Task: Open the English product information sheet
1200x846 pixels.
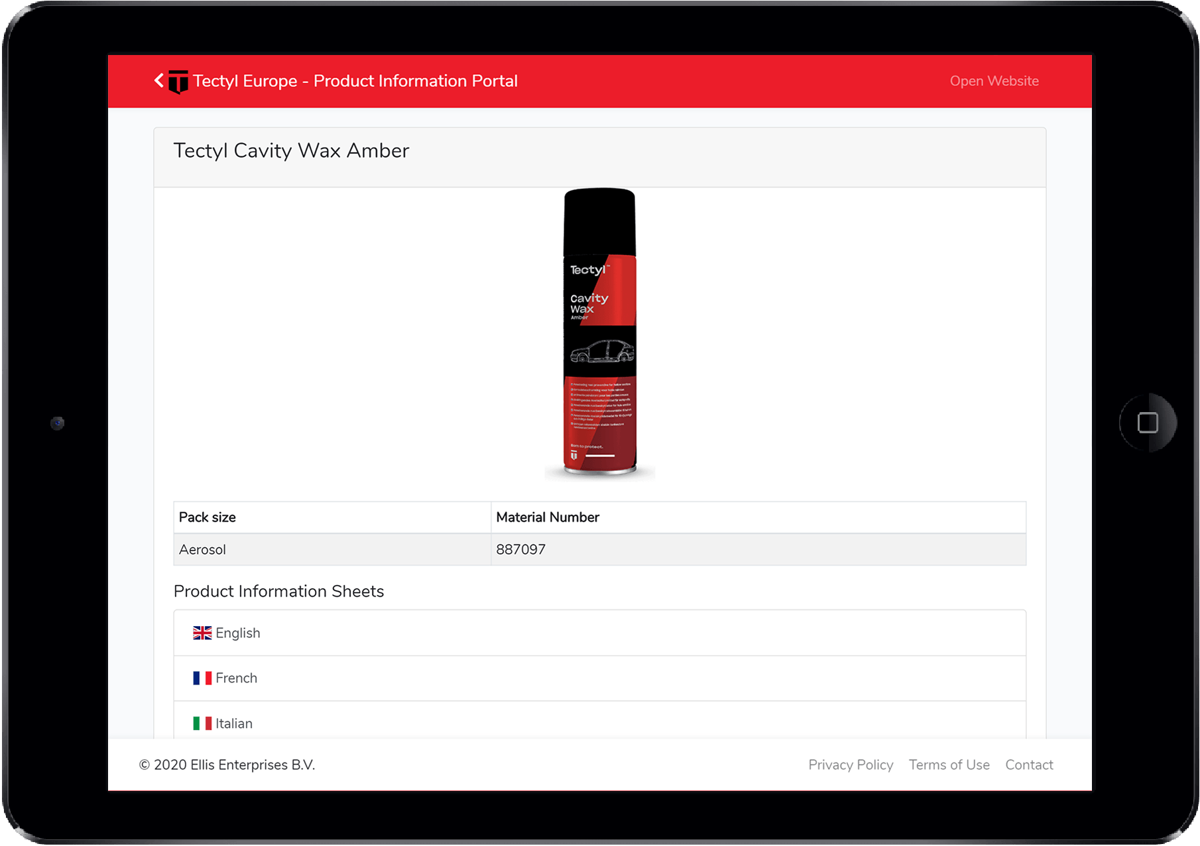Action: (600, 633)
